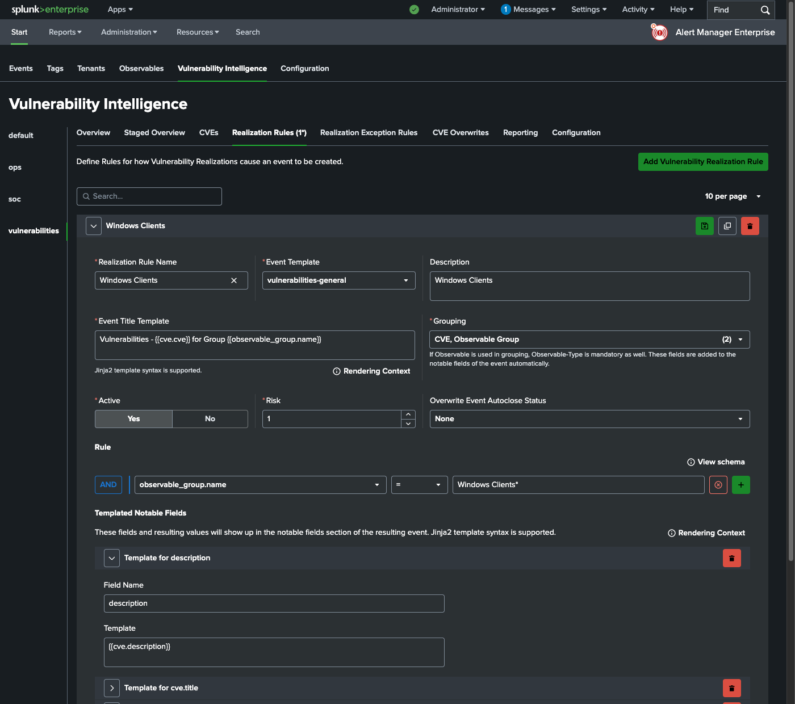
Task: Toggle the AND rule operator
Action: 108,485
